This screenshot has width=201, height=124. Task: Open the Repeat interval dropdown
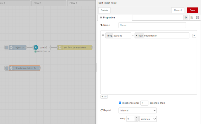pyautogui.click(x=138, y=111)
